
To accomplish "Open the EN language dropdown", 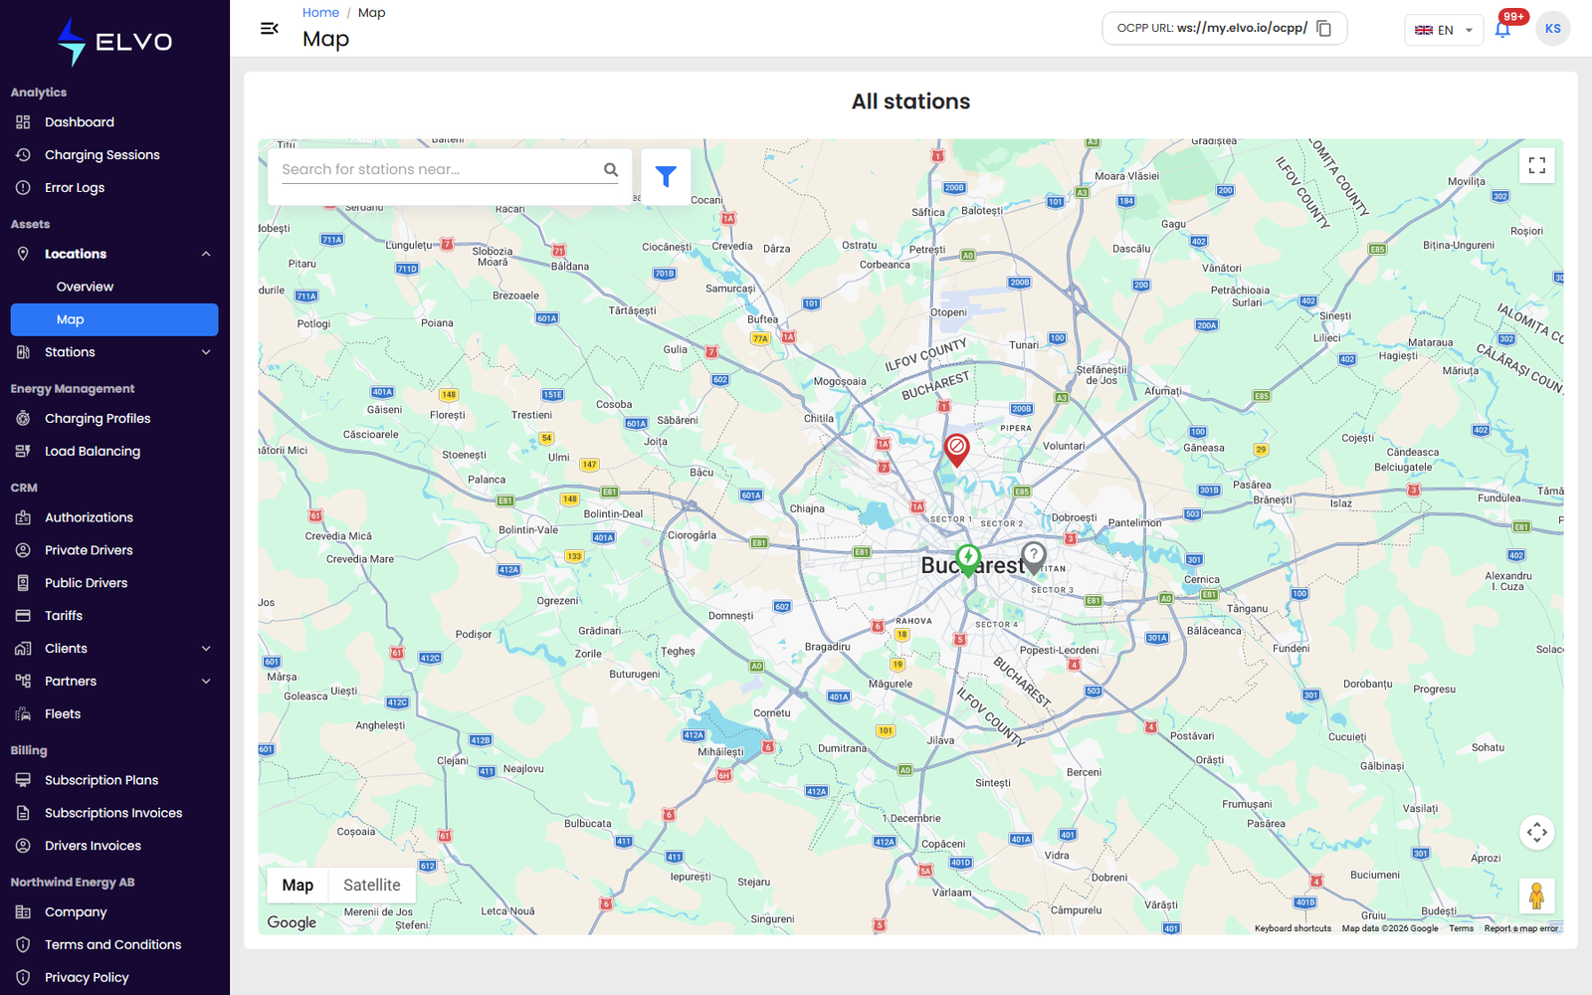I will click(1443, 30).
